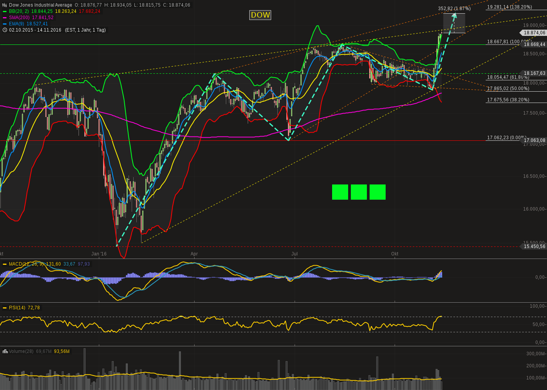Click the boxed DOW label on chart
This screenshot has width=547, height=390.
click(260, 15)
